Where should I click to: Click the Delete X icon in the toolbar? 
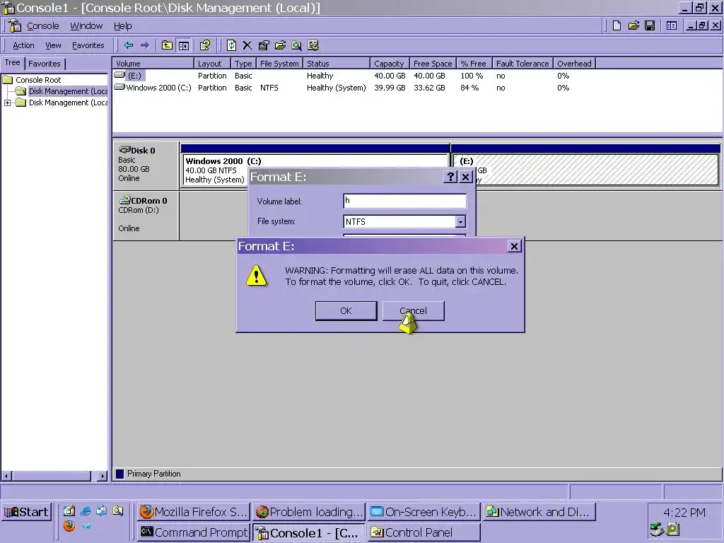click(x=247, y=45)
